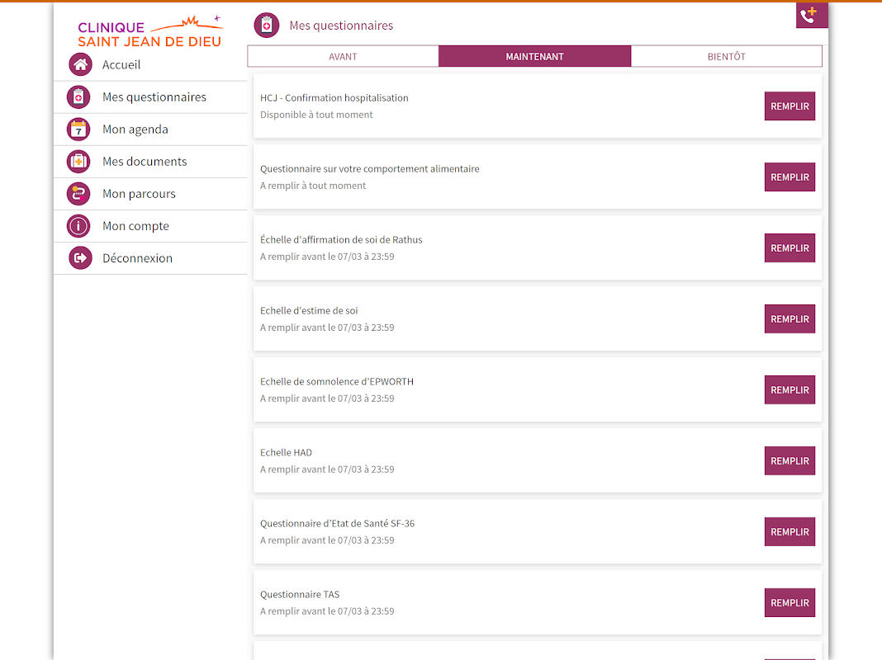This screenshot has height=660, width=882.
Task: Choose Déconnexion to log out
Action: pos(151,258)
